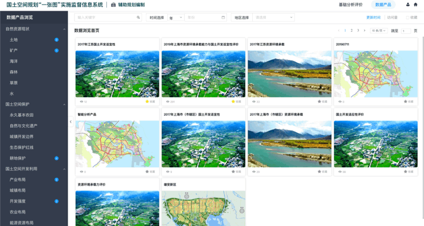Screen dimensions: 424x226
Task: Open 2017年江苏资源环境承载 river thumbnail
Action: (289, 74)
